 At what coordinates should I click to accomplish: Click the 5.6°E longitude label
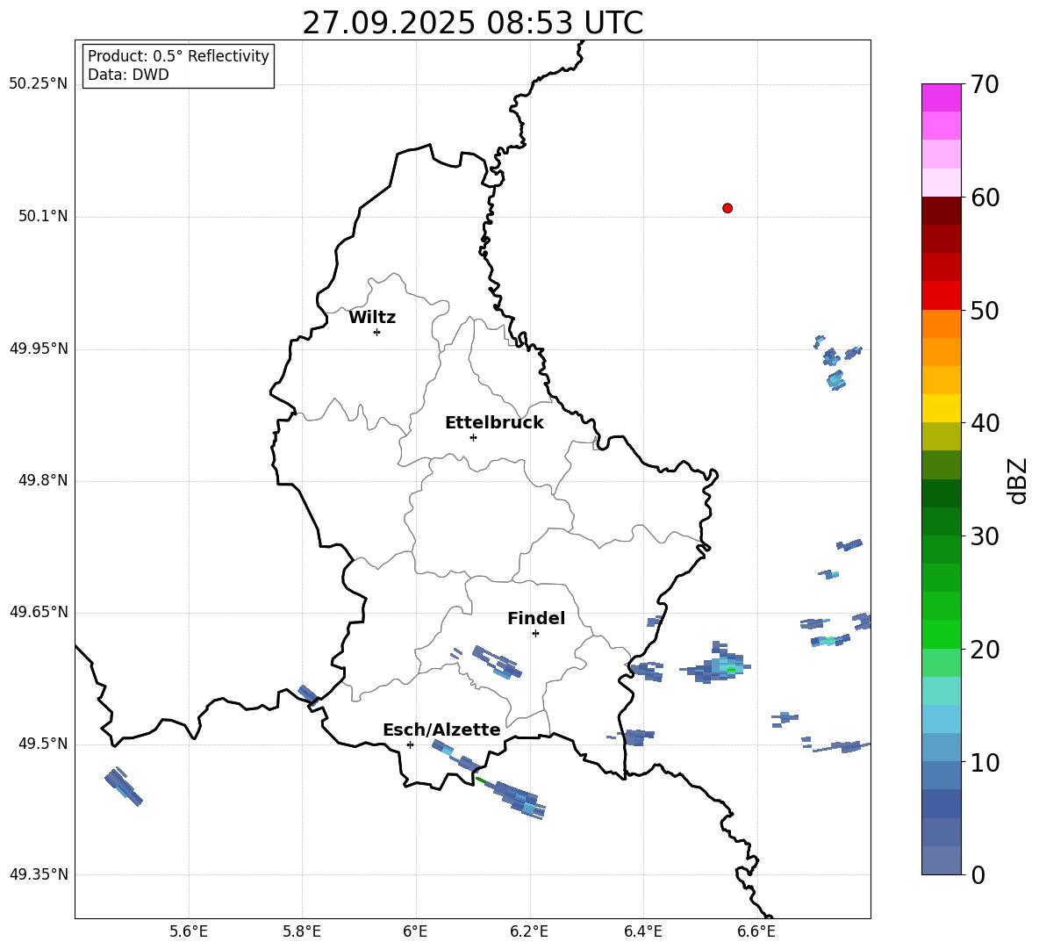click(189, 931)
